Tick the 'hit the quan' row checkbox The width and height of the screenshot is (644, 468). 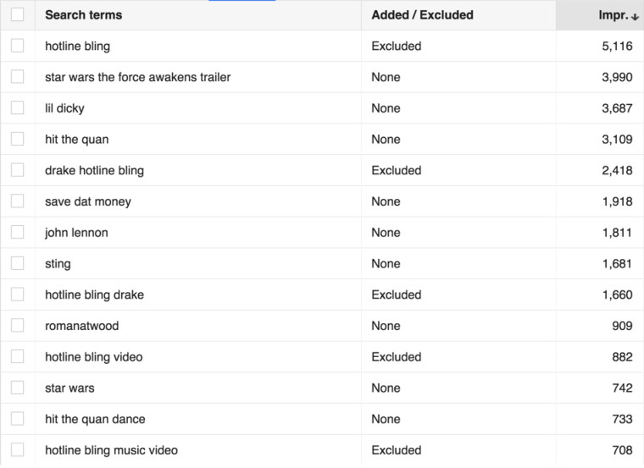click(x=17, y=139)
